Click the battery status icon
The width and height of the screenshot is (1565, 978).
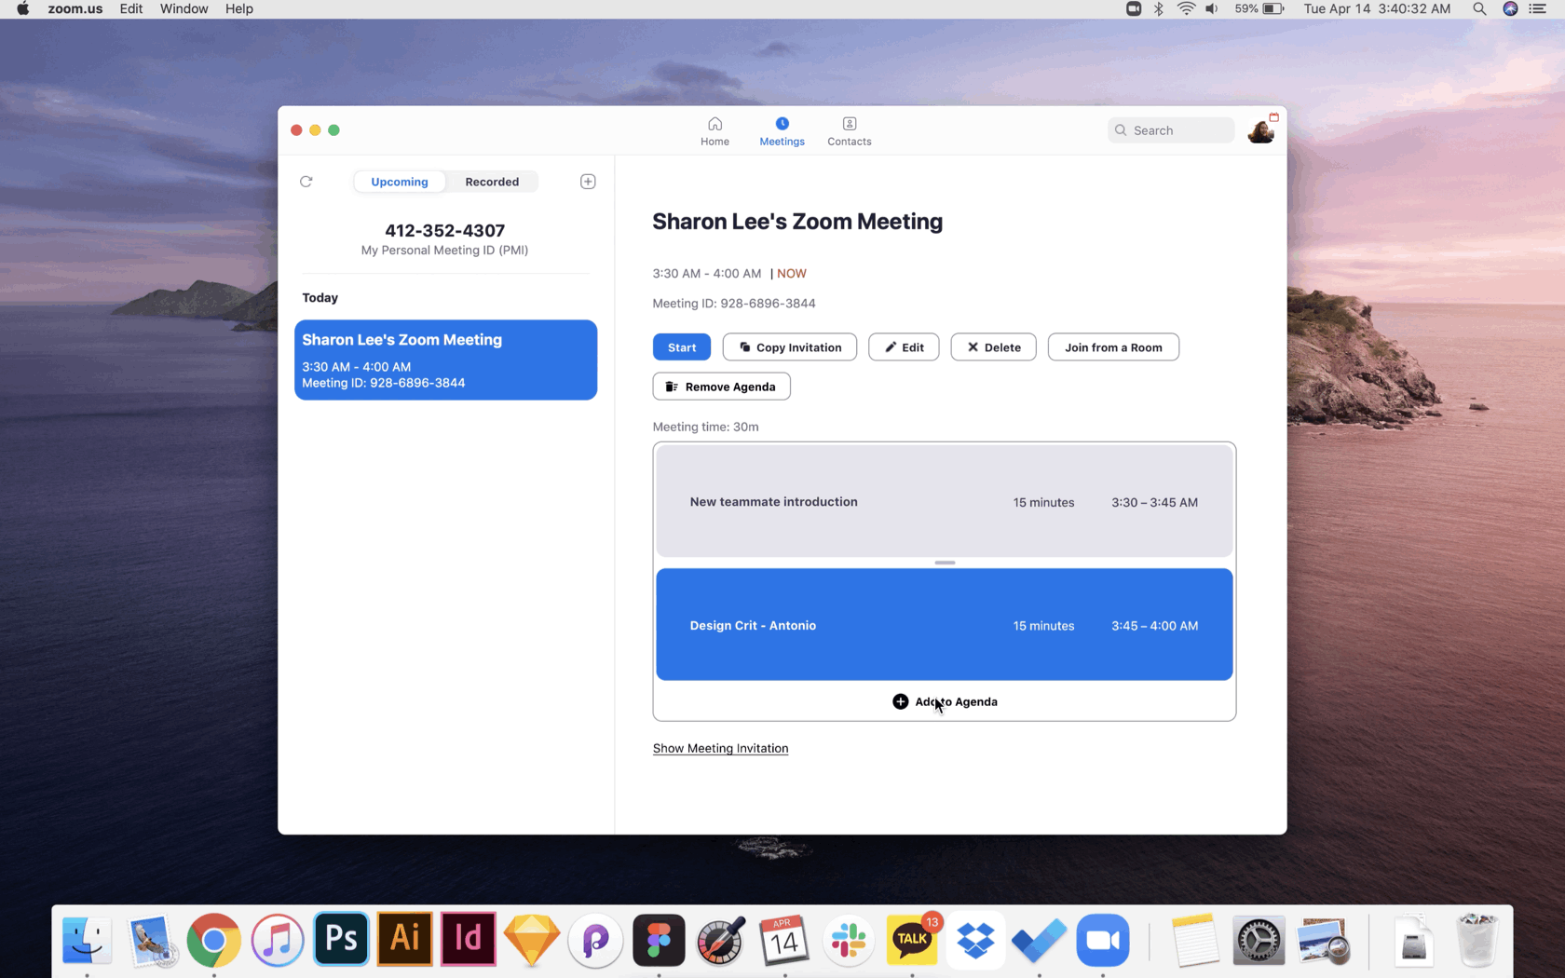tap(1273, 8)
